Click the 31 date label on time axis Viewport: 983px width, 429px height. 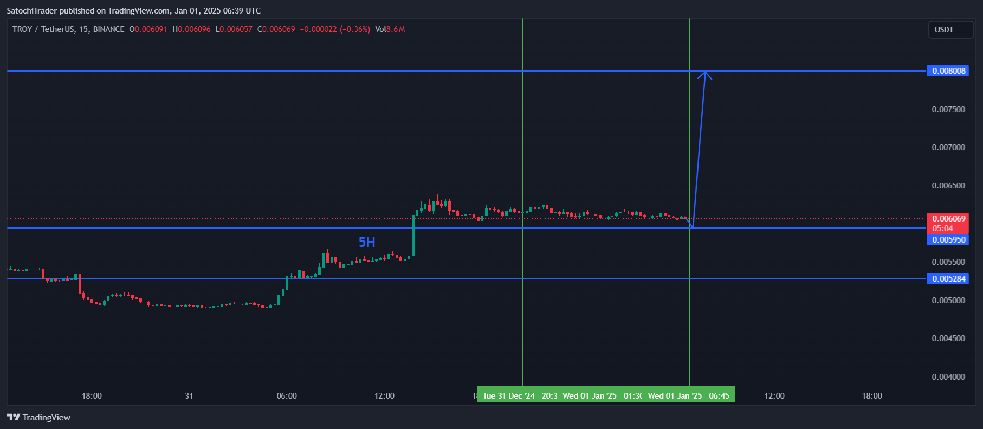(x=189, y=396)
